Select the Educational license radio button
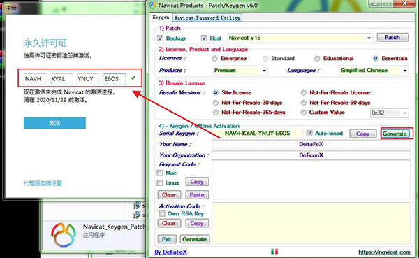The width and height of the screenshot is (419, 258). (x=317, y=58)
